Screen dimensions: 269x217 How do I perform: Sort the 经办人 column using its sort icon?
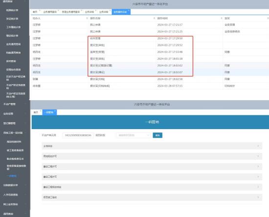click(87, 18)
